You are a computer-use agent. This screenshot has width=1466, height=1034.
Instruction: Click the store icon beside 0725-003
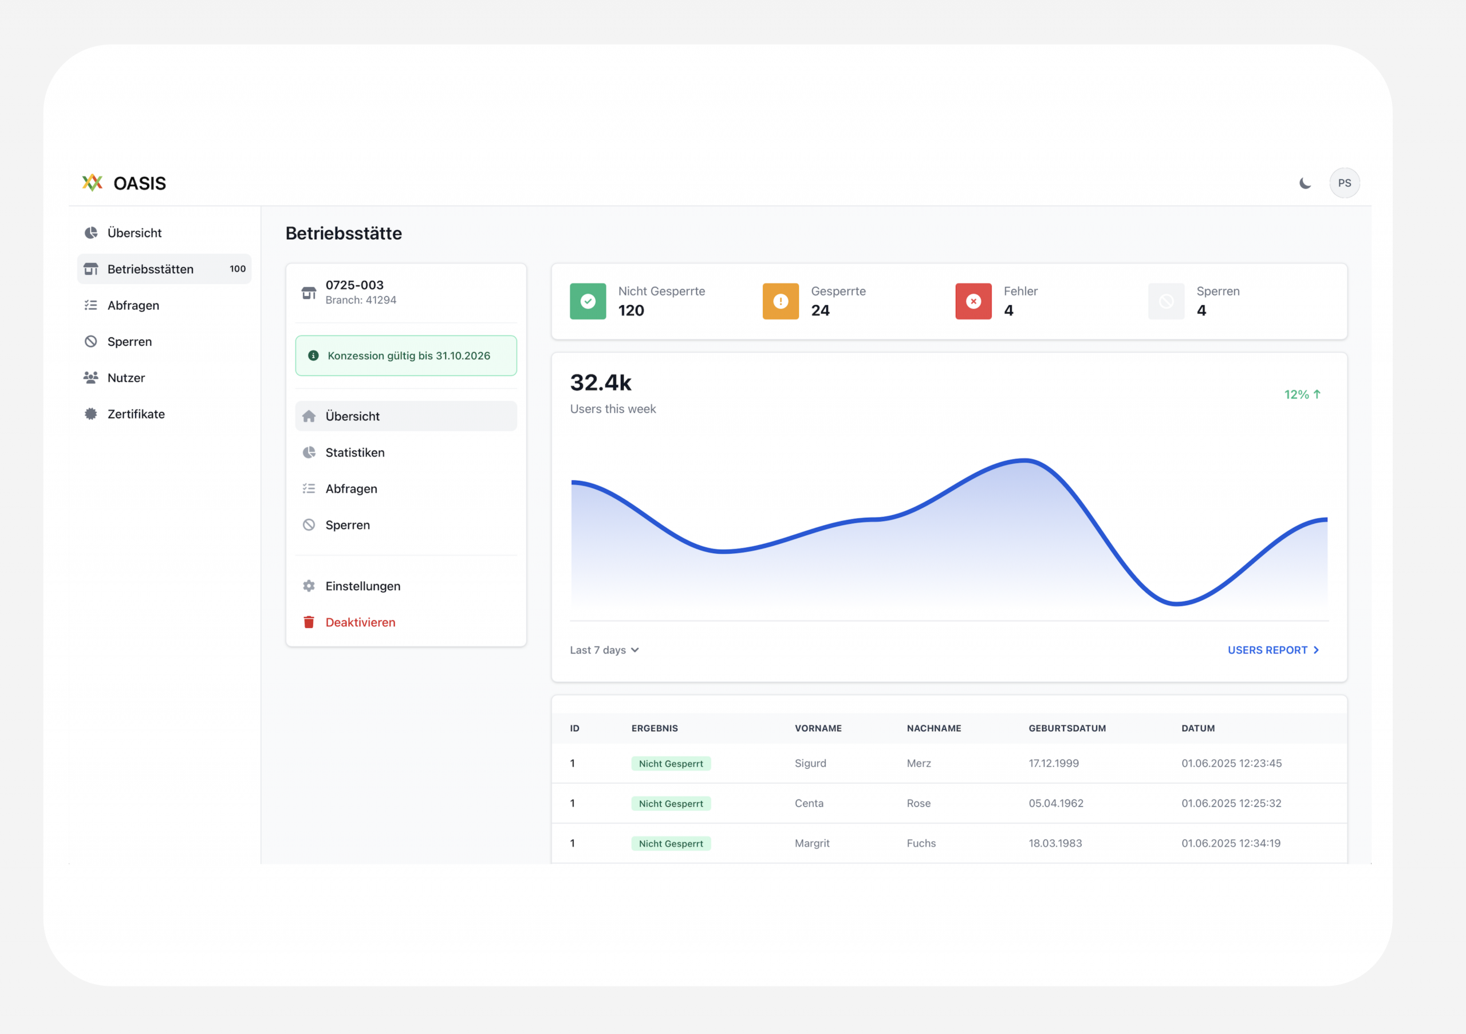tap(309, 293)
